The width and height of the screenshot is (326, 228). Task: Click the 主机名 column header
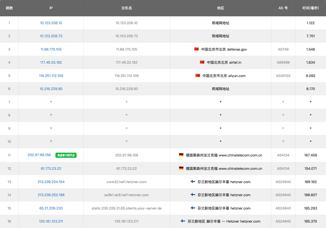127,8
